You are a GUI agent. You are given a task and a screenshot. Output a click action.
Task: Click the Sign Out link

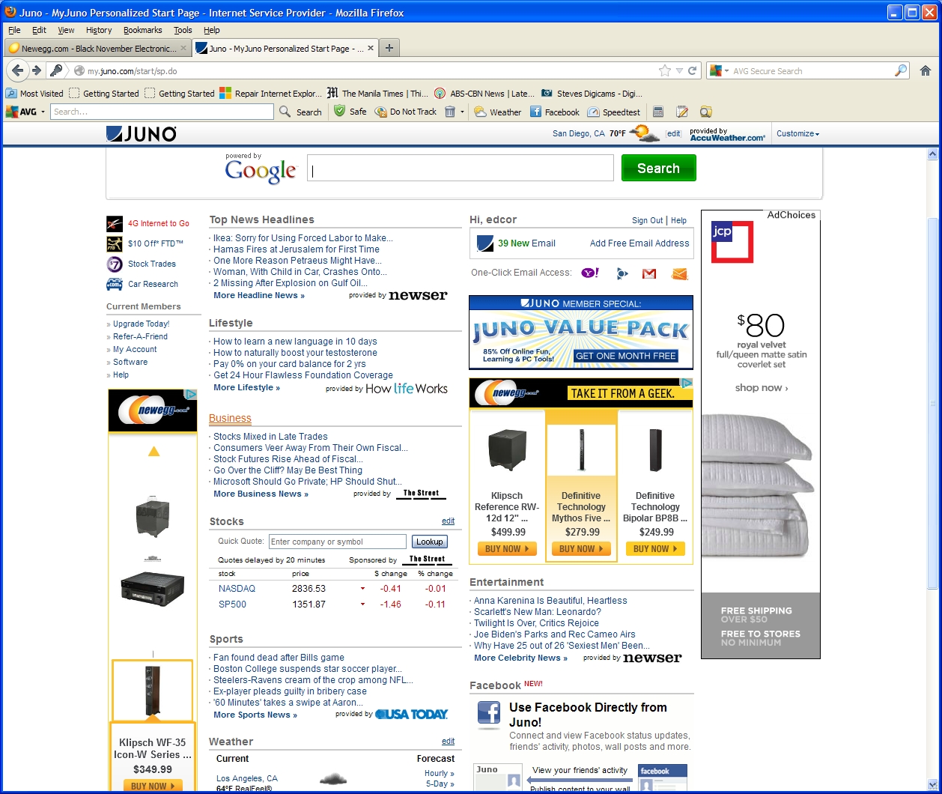tap(647, 220)
